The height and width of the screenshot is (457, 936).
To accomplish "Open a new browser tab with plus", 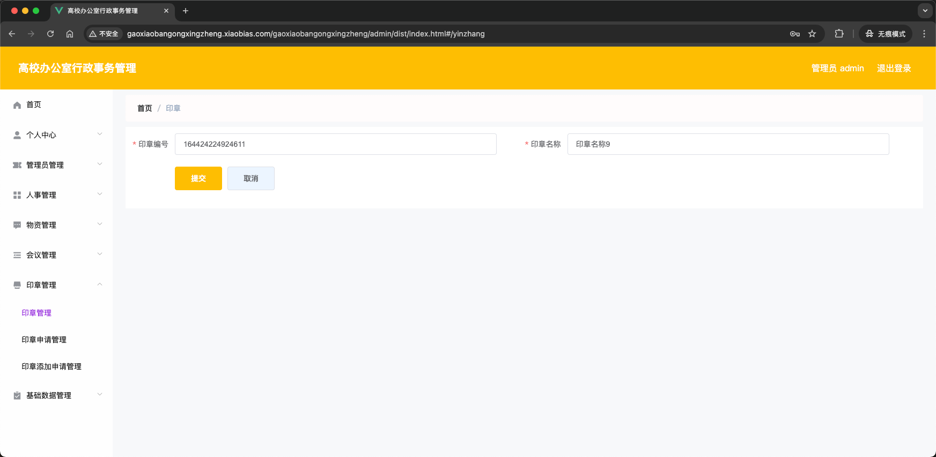I will coord(186,11).
